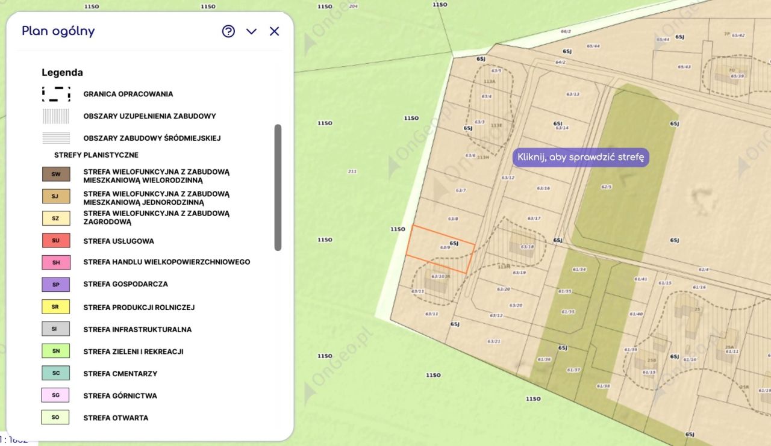Image resolution: width=771 pixels, height=446 pixels.
Task: Click parcel label 63/21 on the map
Action: [494, 341]
